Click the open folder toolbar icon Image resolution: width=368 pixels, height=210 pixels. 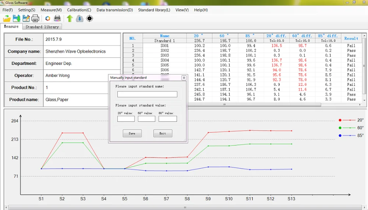[x=7, y=18]
